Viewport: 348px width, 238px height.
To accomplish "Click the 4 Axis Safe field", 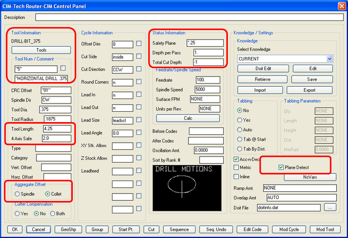I will [56, 138].
